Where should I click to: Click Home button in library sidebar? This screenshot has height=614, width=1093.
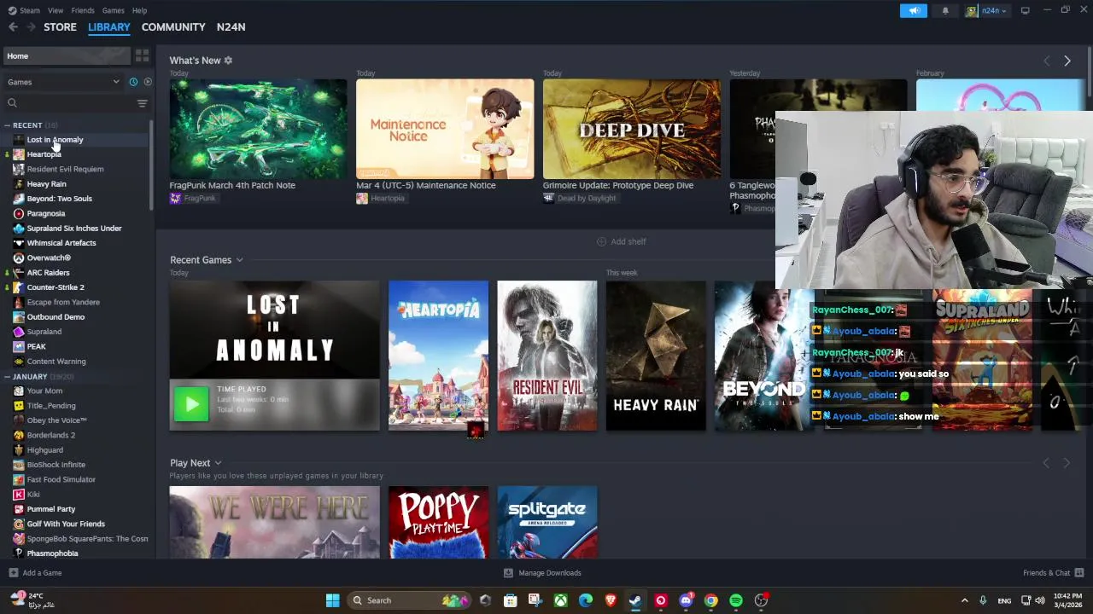point(67,55)
